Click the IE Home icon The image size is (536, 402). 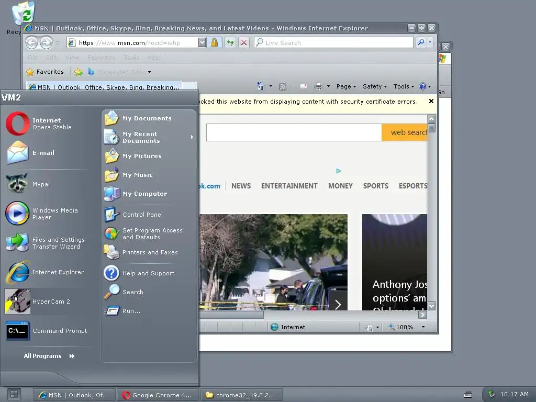(261, 86)
